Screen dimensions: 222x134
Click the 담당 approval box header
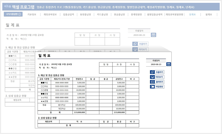point(106,64)
